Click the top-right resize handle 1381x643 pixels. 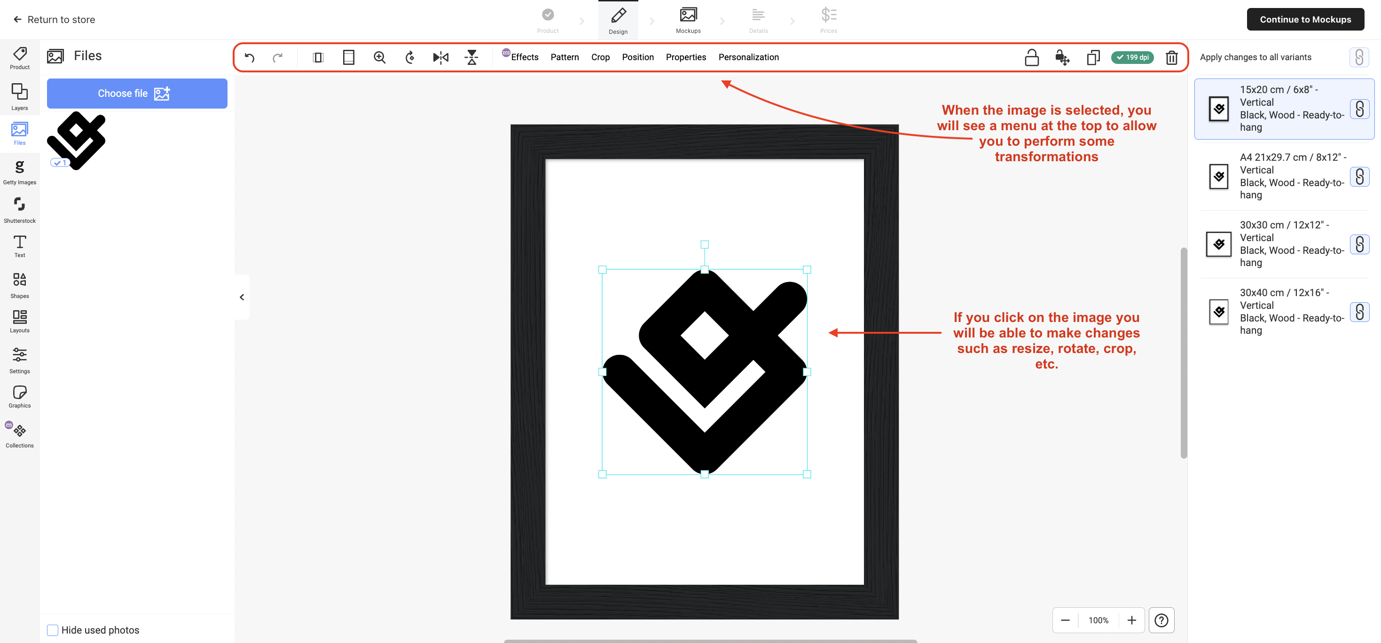tap(806, 270)
